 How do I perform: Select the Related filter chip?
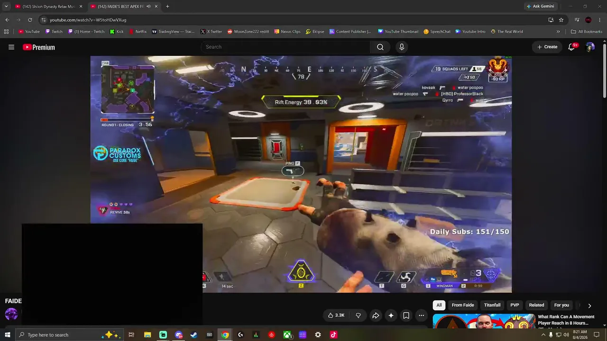coord(536,305)
